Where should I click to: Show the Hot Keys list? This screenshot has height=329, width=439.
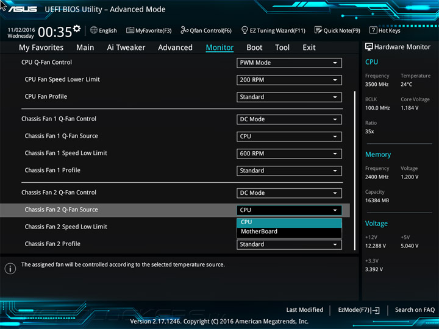point(385,30)
